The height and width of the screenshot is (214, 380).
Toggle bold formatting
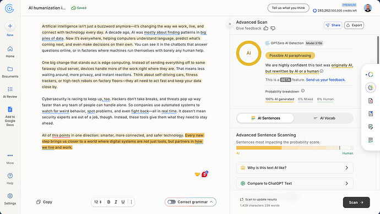[x=108, y=202]
